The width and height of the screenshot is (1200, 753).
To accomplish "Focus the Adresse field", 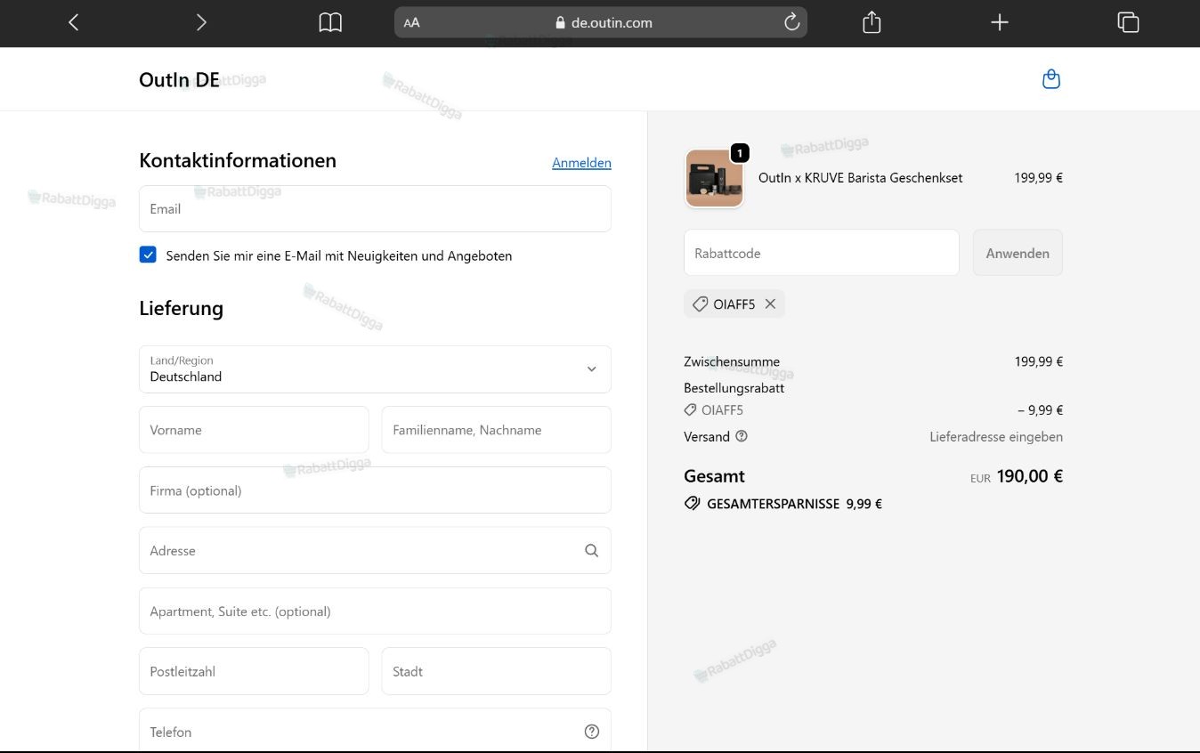I will [x=375, y=551].
